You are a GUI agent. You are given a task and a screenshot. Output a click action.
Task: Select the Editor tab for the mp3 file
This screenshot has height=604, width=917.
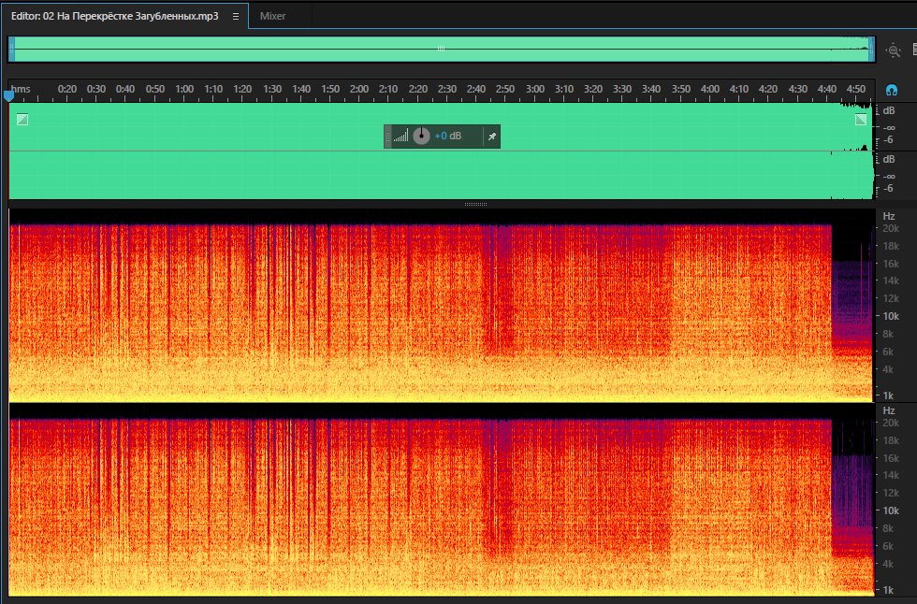(x=114, y=16)
